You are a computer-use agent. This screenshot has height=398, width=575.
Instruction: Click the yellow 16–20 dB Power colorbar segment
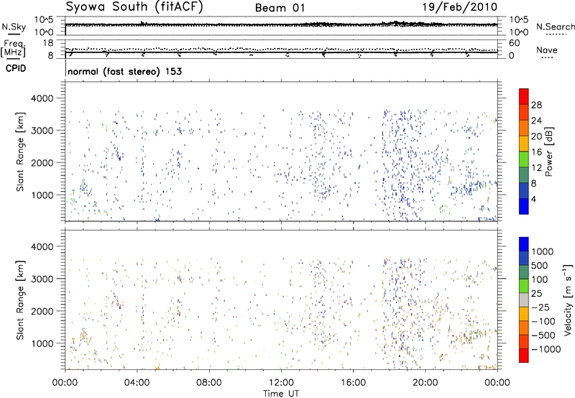(524, 144)
